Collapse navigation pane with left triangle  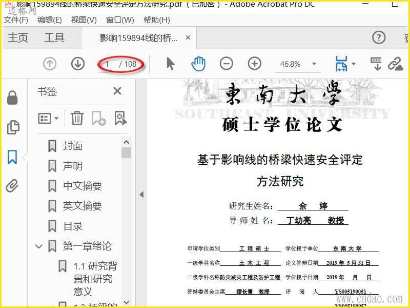(x=141, y=195)
